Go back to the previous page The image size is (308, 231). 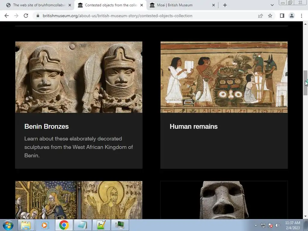7,16
